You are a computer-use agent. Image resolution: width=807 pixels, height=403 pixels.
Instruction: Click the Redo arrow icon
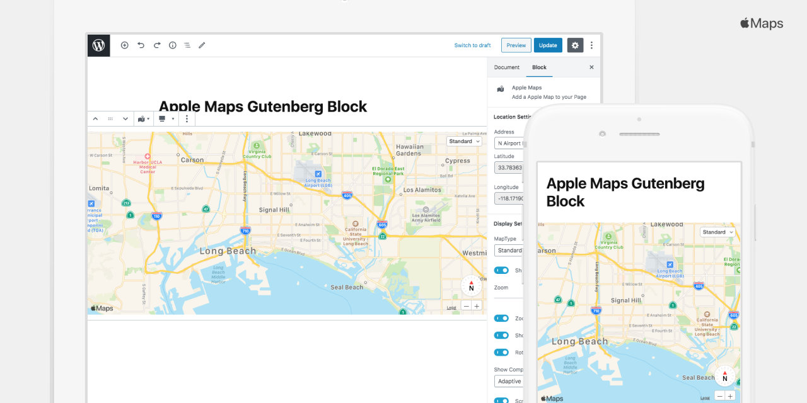(157, 45)
